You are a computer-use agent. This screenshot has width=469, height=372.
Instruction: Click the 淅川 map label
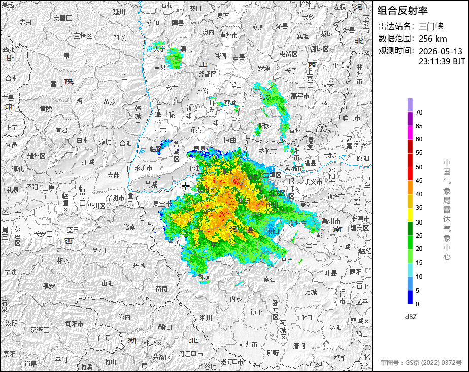206,318
